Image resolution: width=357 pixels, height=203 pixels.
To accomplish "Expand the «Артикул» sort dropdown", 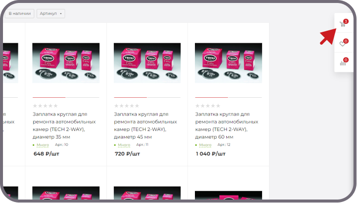I will coord(51,13).
